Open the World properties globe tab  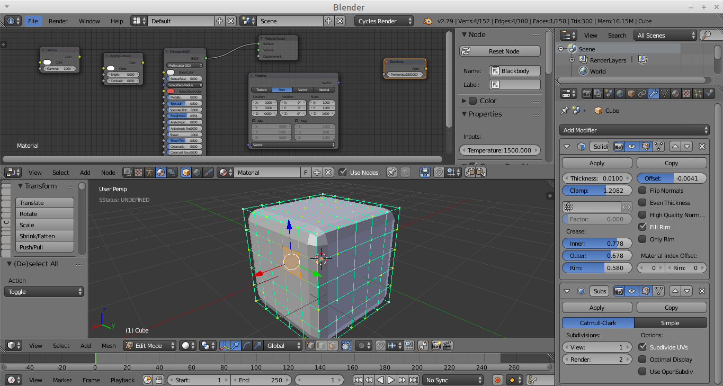[x=620, y=94]
